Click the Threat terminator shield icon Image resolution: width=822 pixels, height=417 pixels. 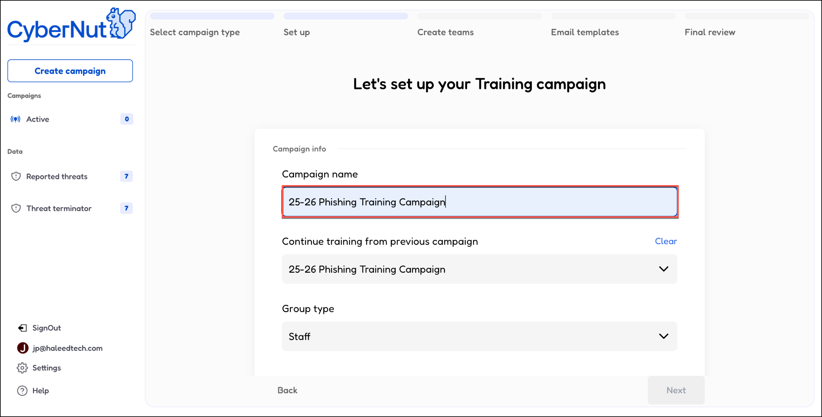tap(16, 208)
